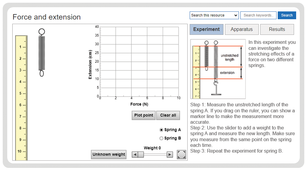Click the Search keywords input field
This screenshot has width=307, height=170.
pos(258,15)
